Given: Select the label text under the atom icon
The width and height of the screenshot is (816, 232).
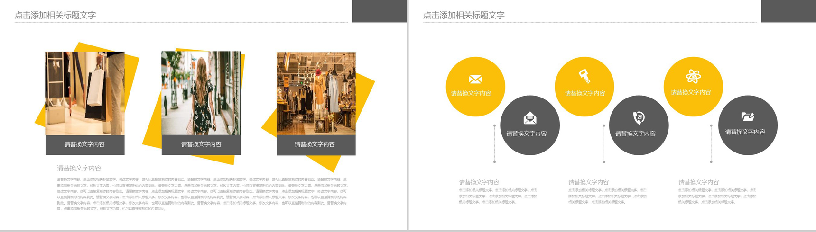Looking at the screenshot, I should 691,92.
